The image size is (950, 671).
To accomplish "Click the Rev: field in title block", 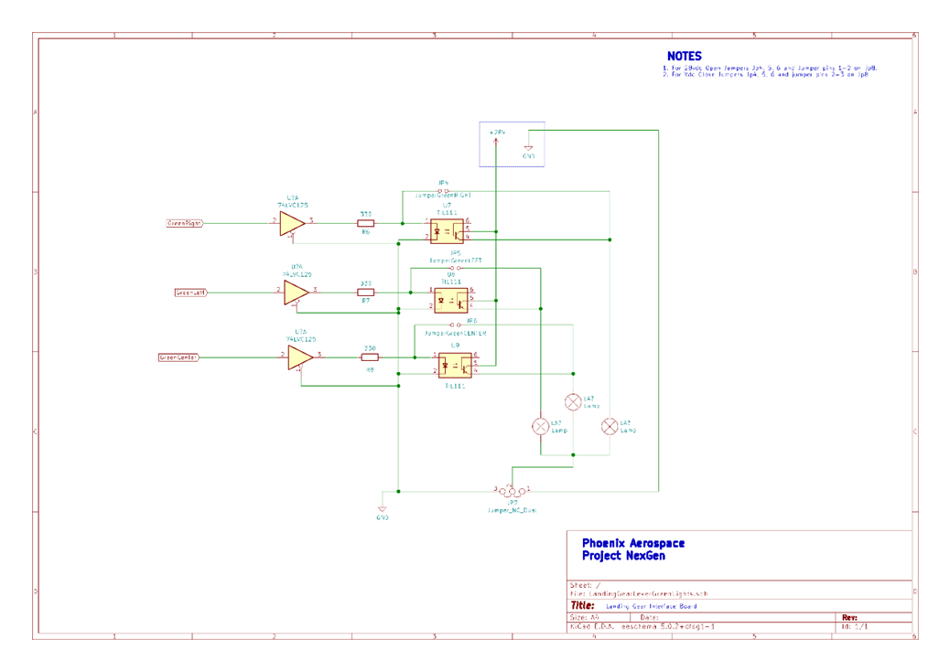I will pos(849,618).
